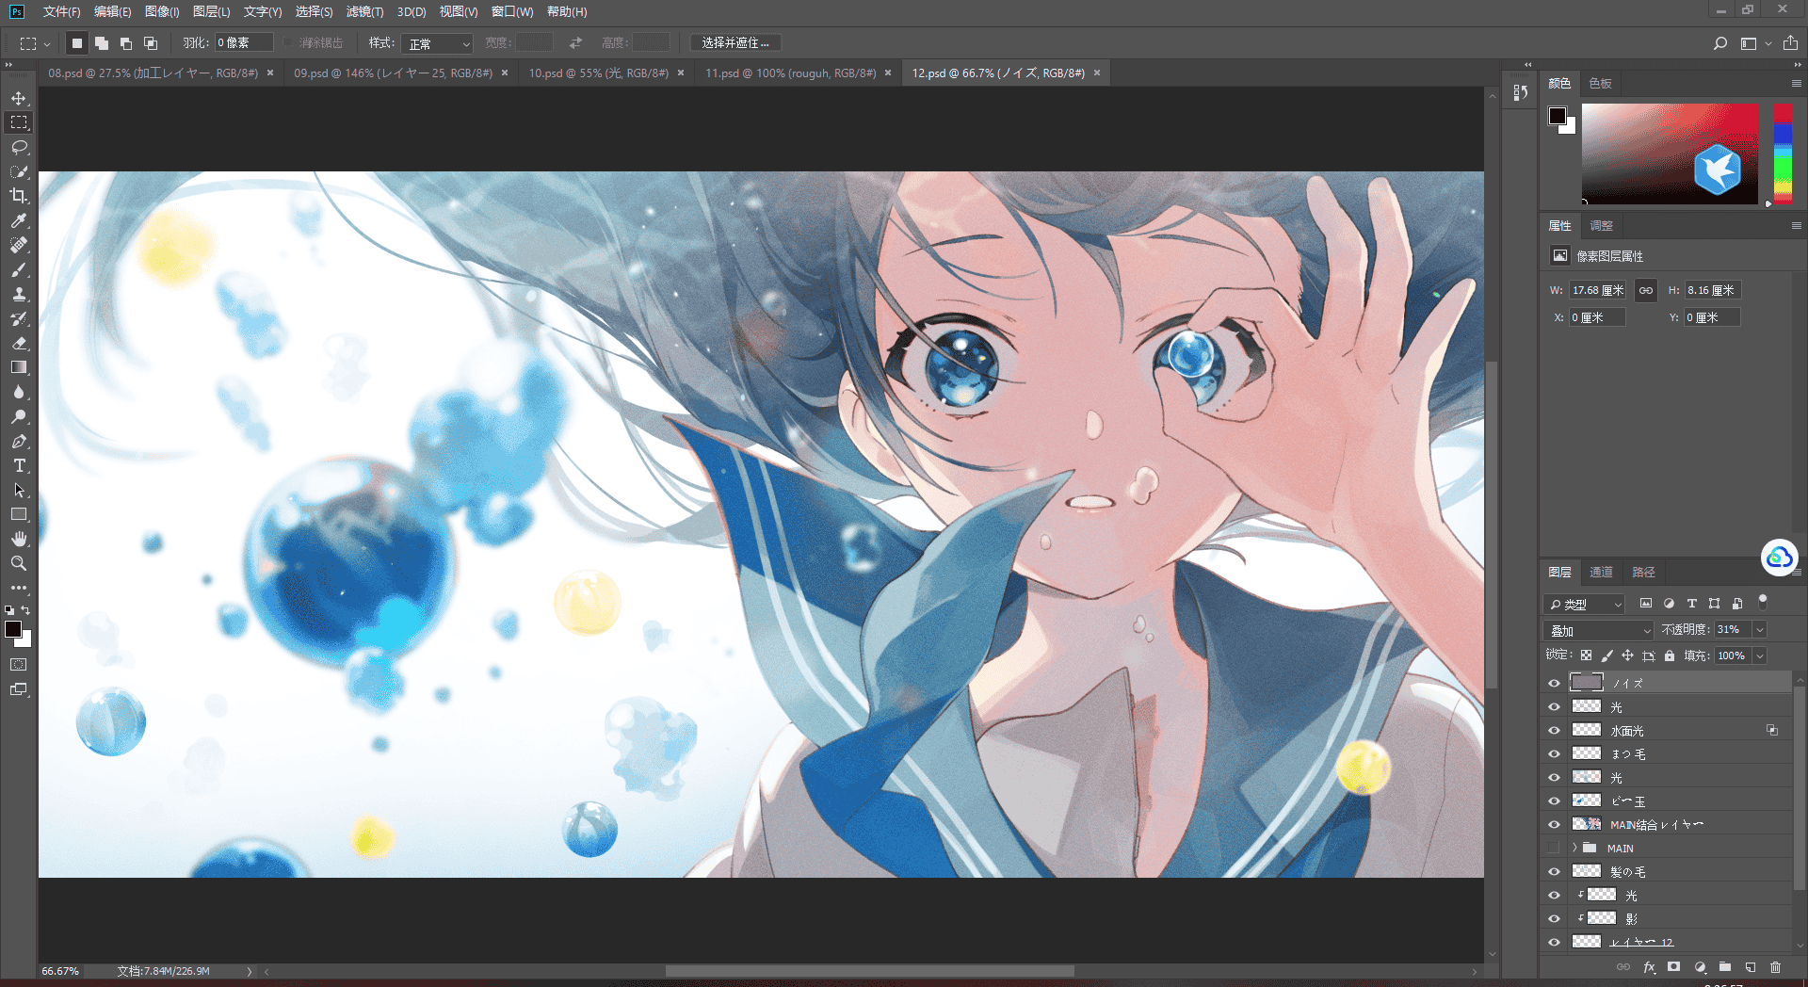1808x987 pixels.
Task: Click the 选择并遮住 button
Action: tap(735, 43)
